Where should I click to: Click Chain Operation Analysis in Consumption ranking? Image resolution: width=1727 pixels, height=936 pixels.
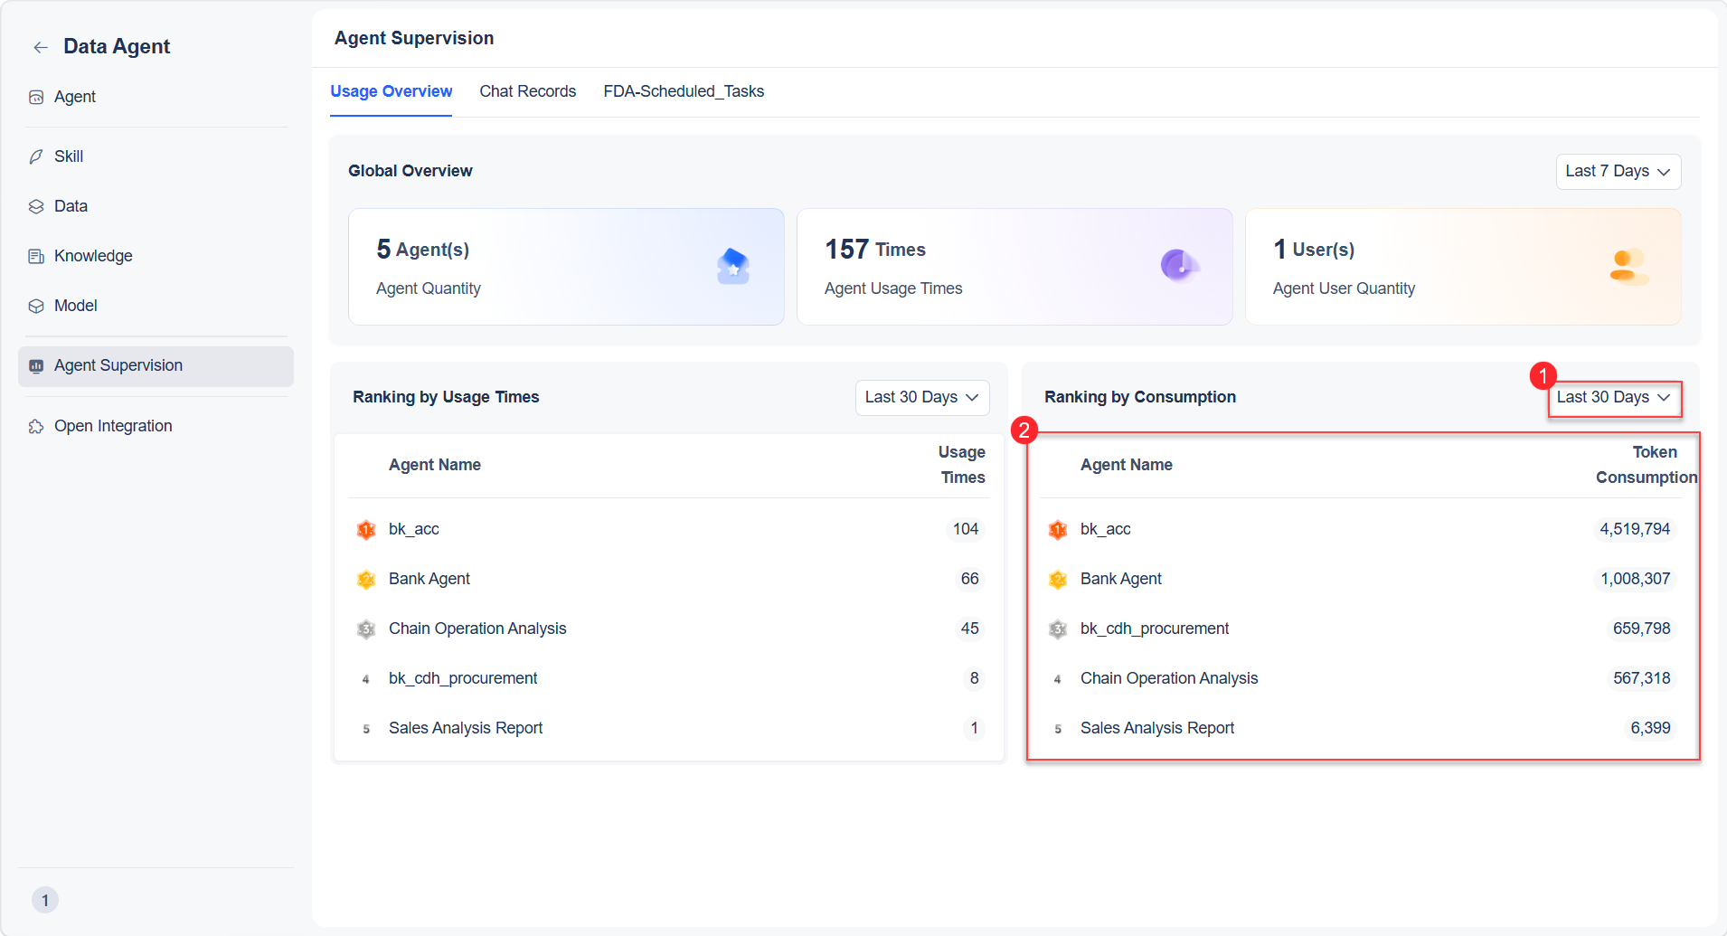coord(1169,678)
